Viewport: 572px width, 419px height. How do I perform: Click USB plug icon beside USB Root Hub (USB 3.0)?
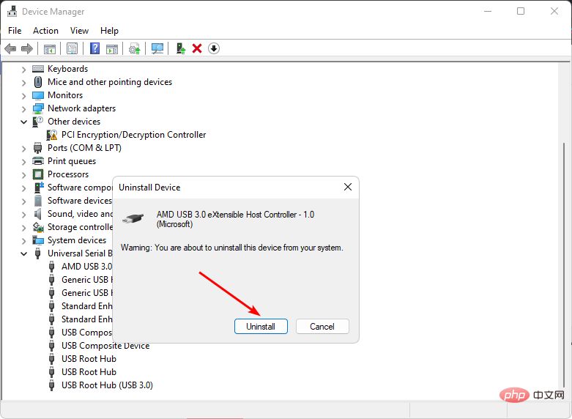tap(52, 385)
